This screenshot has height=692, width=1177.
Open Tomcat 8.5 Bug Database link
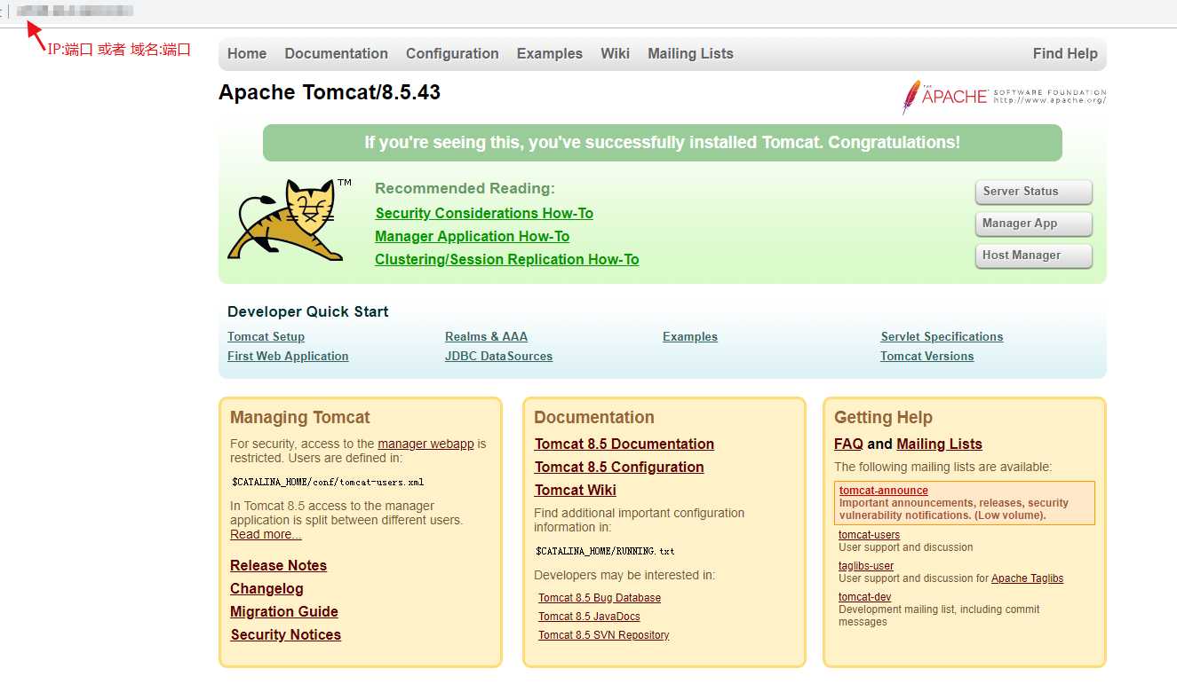pos(599,598)
